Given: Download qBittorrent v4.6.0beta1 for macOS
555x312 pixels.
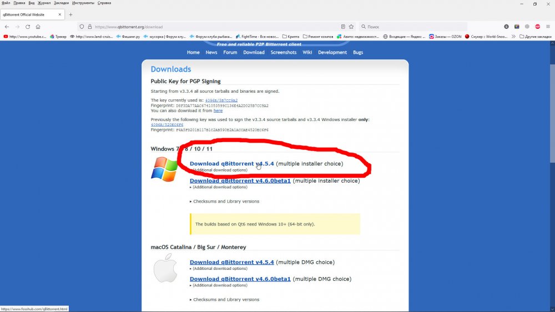Looking at the screenshot, I should click(x=240, y=279).
